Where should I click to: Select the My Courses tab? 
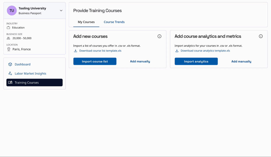pyautogui.click(x=86, y=22)
